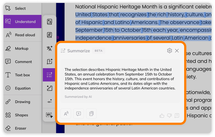Select the Drawing tool
This screenshot has height=137, width=215.
22,102
